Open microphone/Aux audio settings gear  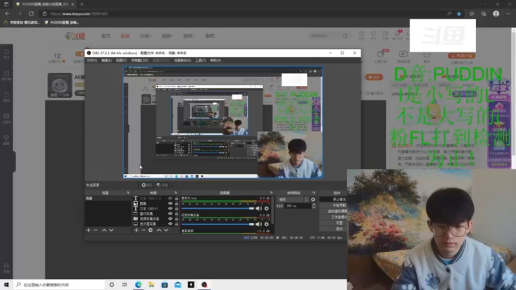266,208
